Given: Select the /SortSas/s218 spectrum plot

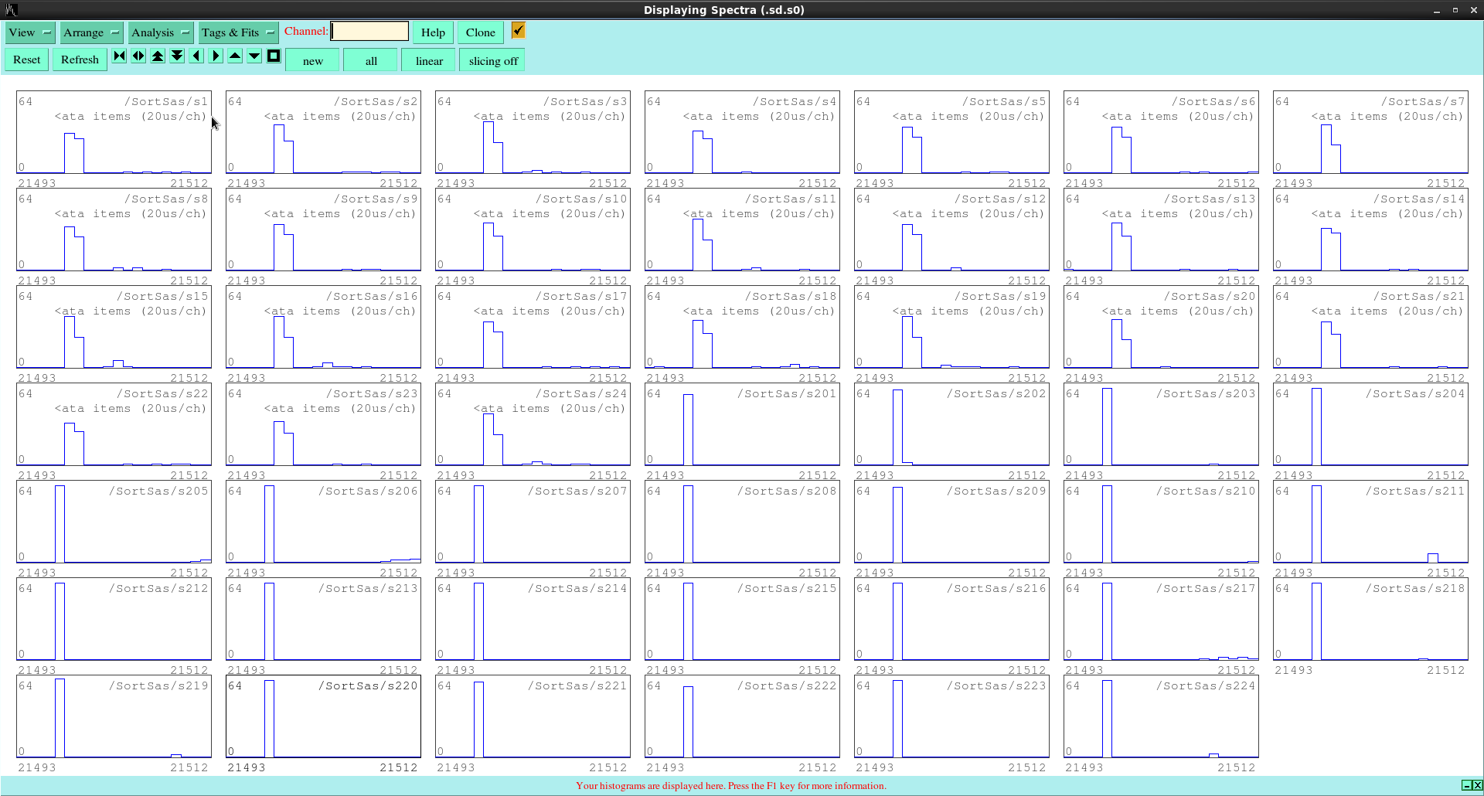Looking at the screenshot, I should point(1370,619).
